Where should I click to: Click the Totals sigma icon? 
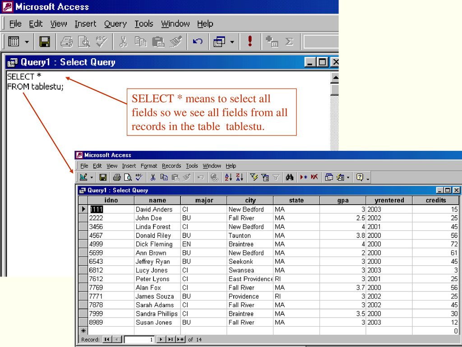(289, 42)
